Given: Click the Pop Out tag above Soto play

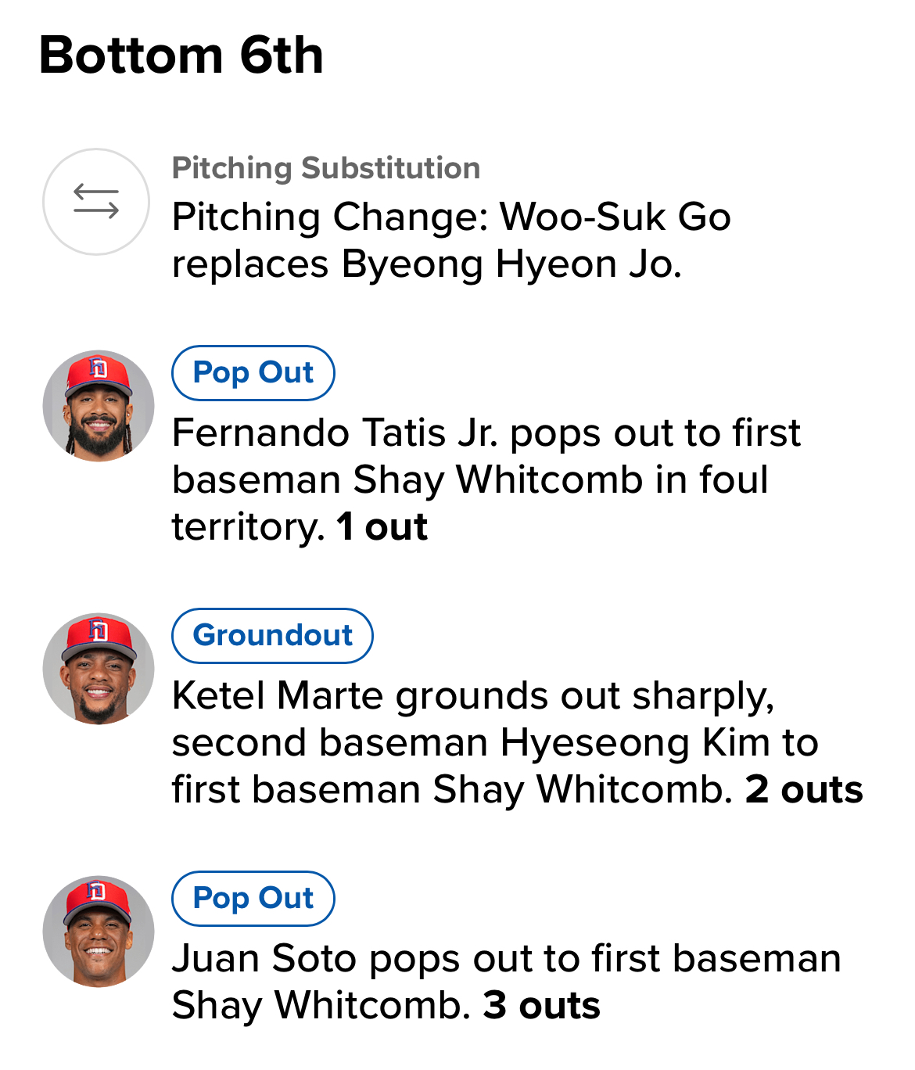Looking at the screenshot, I should (253, 899).
